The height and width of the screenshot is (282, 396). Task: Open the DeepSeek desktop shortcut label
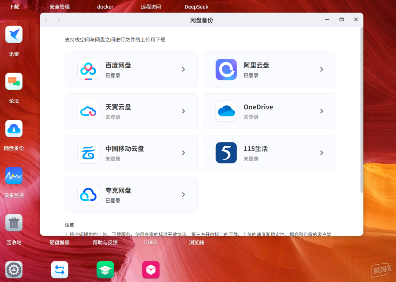(197, 7)
